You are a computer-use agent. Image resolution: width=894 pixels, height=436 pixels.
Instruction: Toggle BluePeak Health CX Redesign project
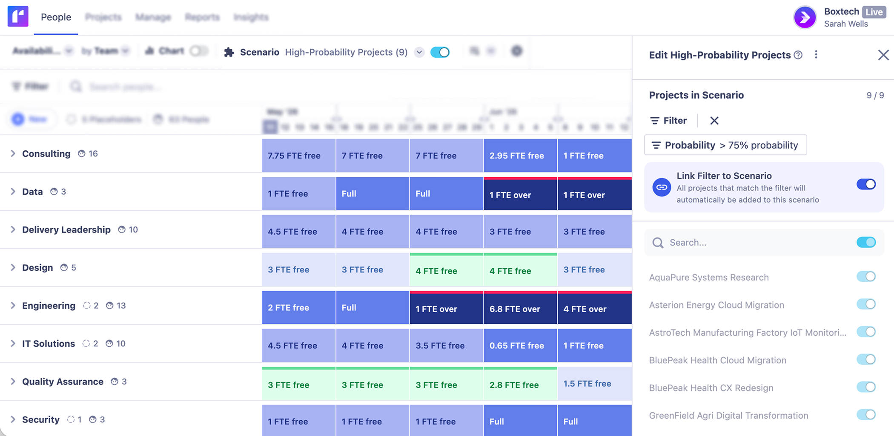tap(866, 387)
